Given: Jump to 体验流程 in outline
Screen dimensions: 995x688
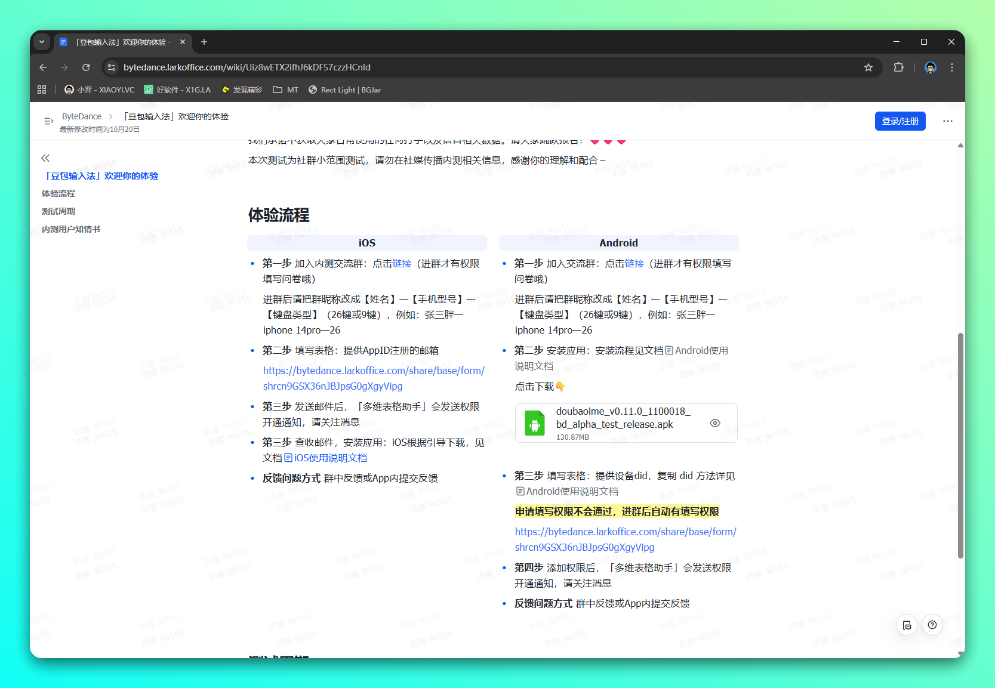Looking at the screenshot, I should 58,193.
